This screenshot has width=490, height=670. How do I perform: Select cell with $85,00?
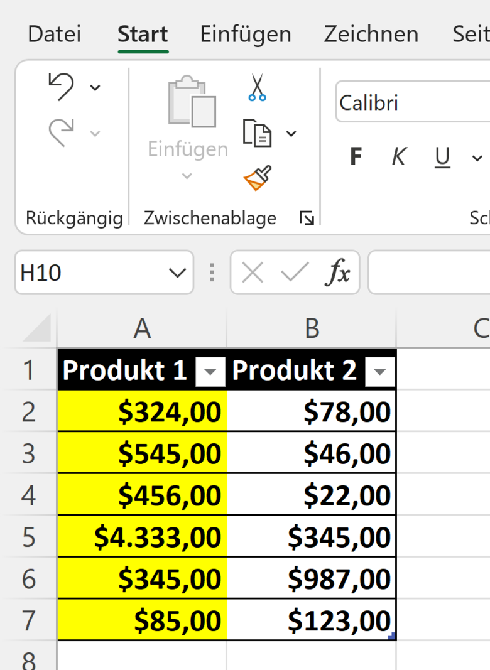click(x=143, y=620)
